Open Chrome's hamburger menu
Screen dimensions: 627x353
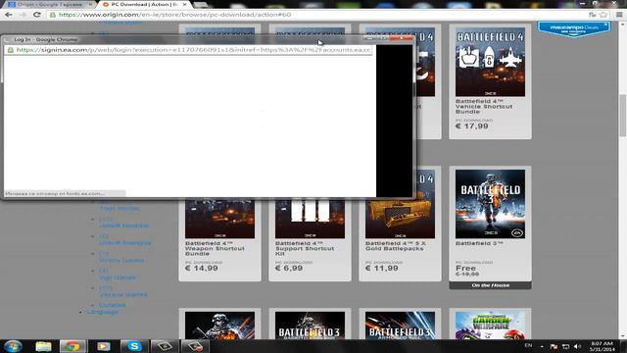coord(619,15)
